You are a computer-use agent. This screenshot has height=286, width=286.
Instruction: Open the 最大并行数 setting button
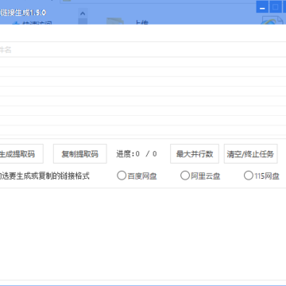click(195, 154)
